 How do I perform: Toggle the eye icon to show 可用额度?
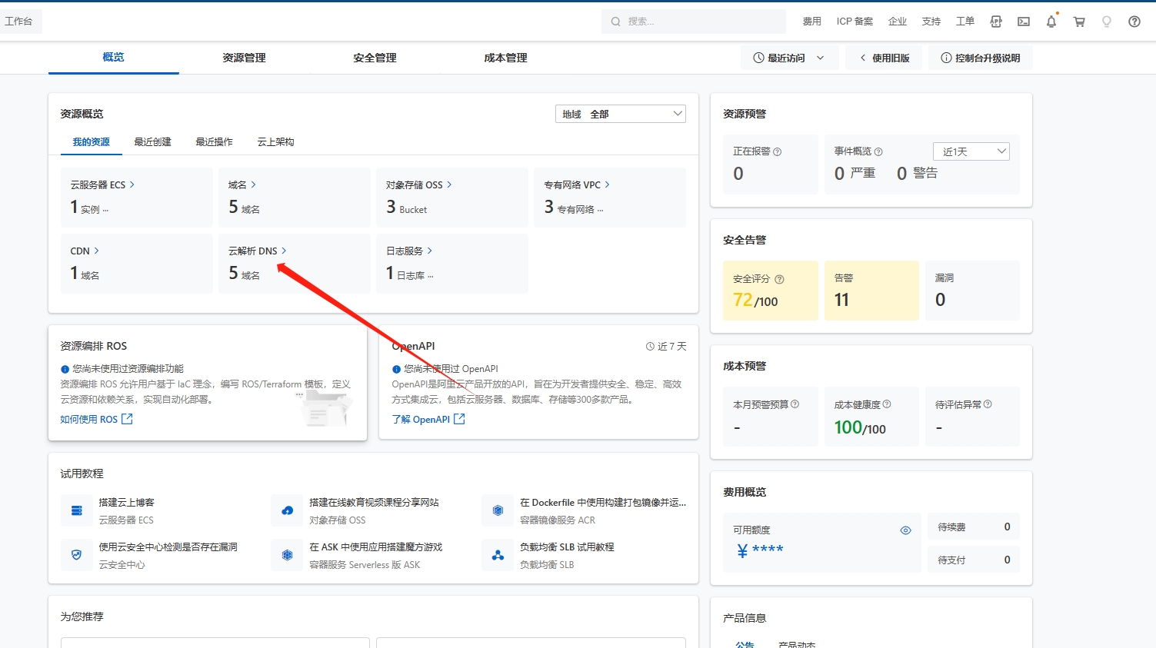click(x=905, y=530)
